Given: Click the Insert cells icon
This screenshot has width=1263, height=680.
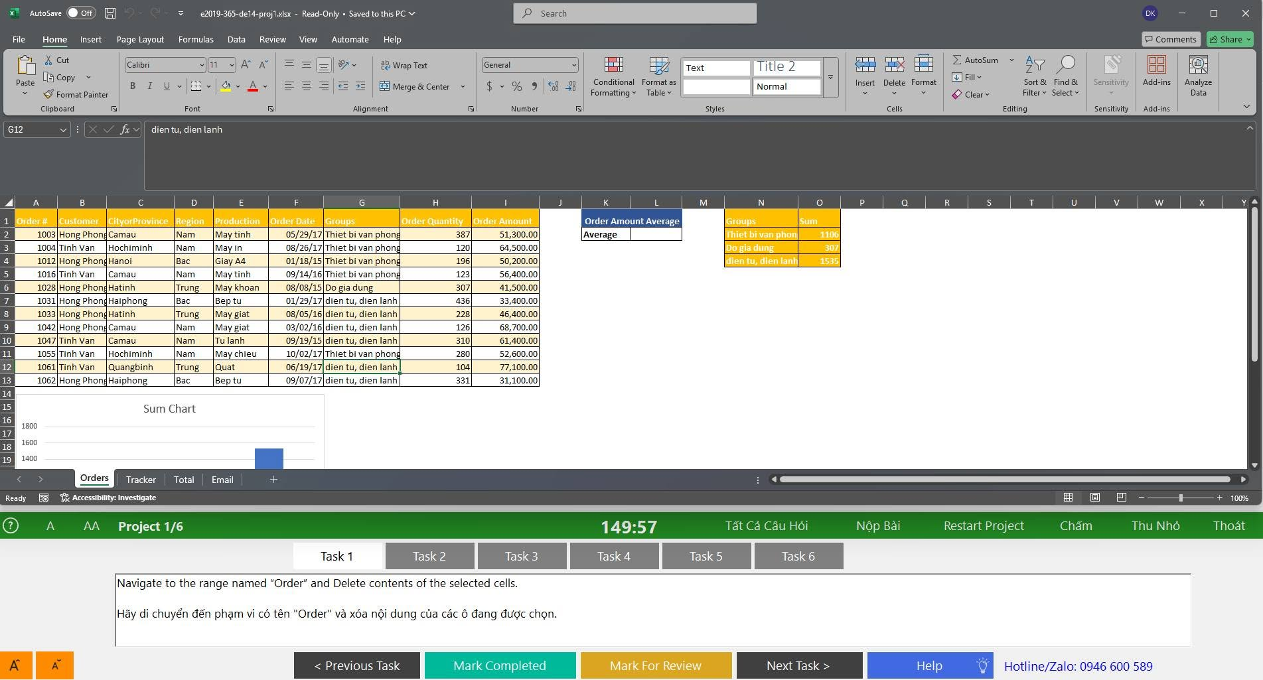Looking at the screenshot, I should click(865, 64).
